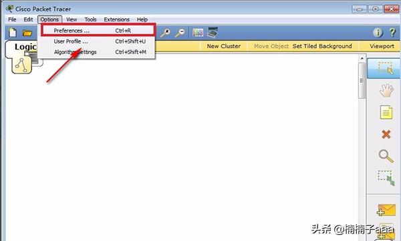Open the Tools menu
401x241 pixels.
pos(90,19)
